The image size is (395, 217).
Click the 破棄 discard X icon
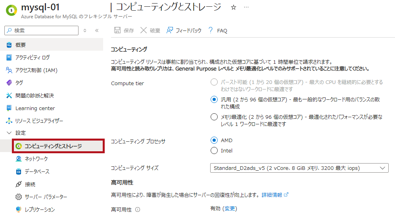click(144, 30)
